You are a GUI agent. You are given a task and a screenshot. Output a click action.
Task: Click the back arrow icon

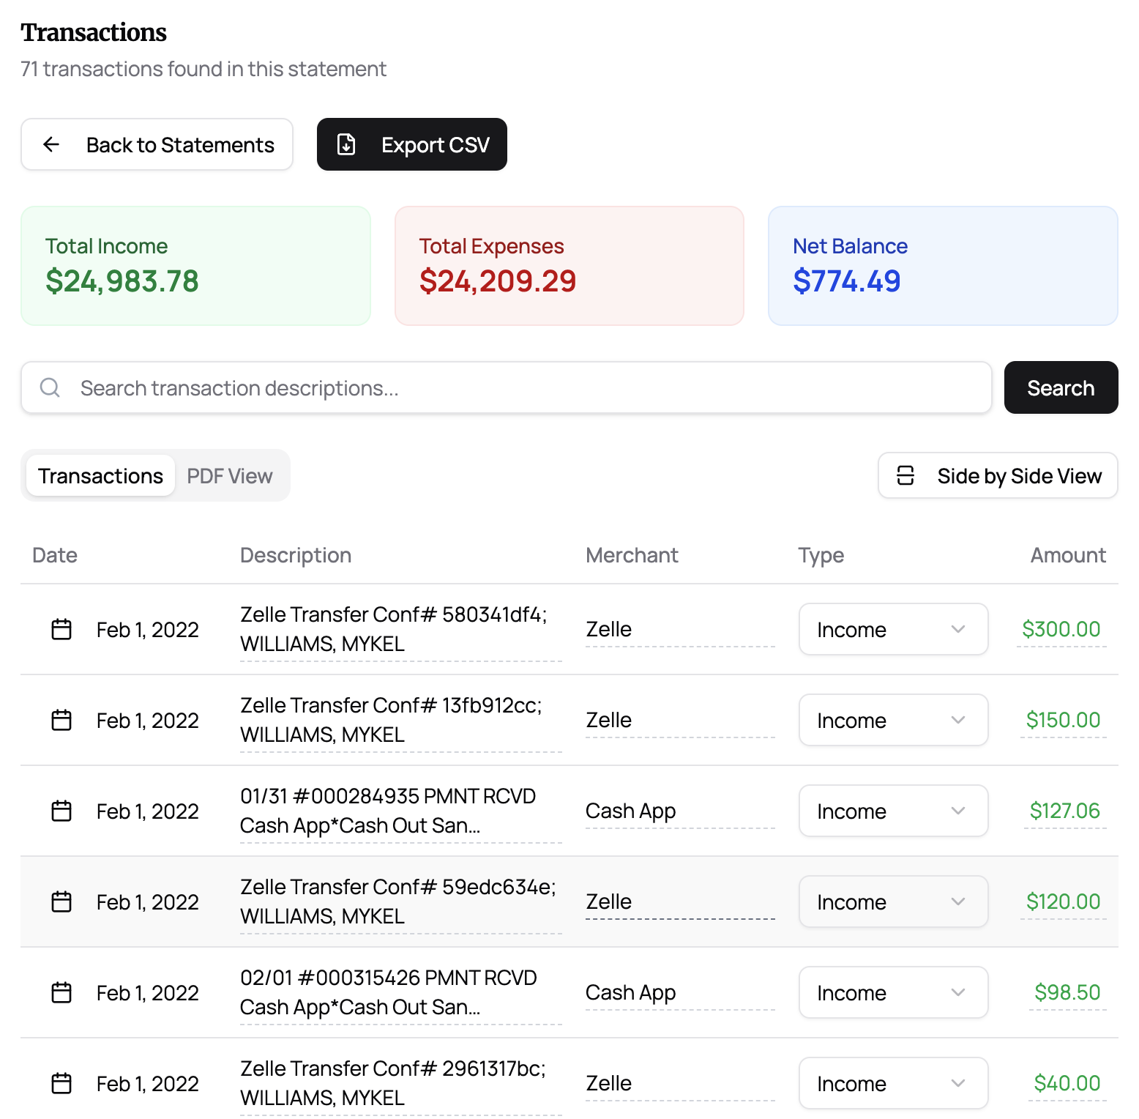[x=51, y=144]
